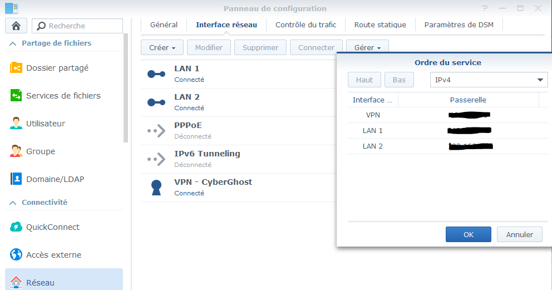Viewport: 552px width, 290px height.
Task: Open Accès externe settings
Action: coord(53,255)
